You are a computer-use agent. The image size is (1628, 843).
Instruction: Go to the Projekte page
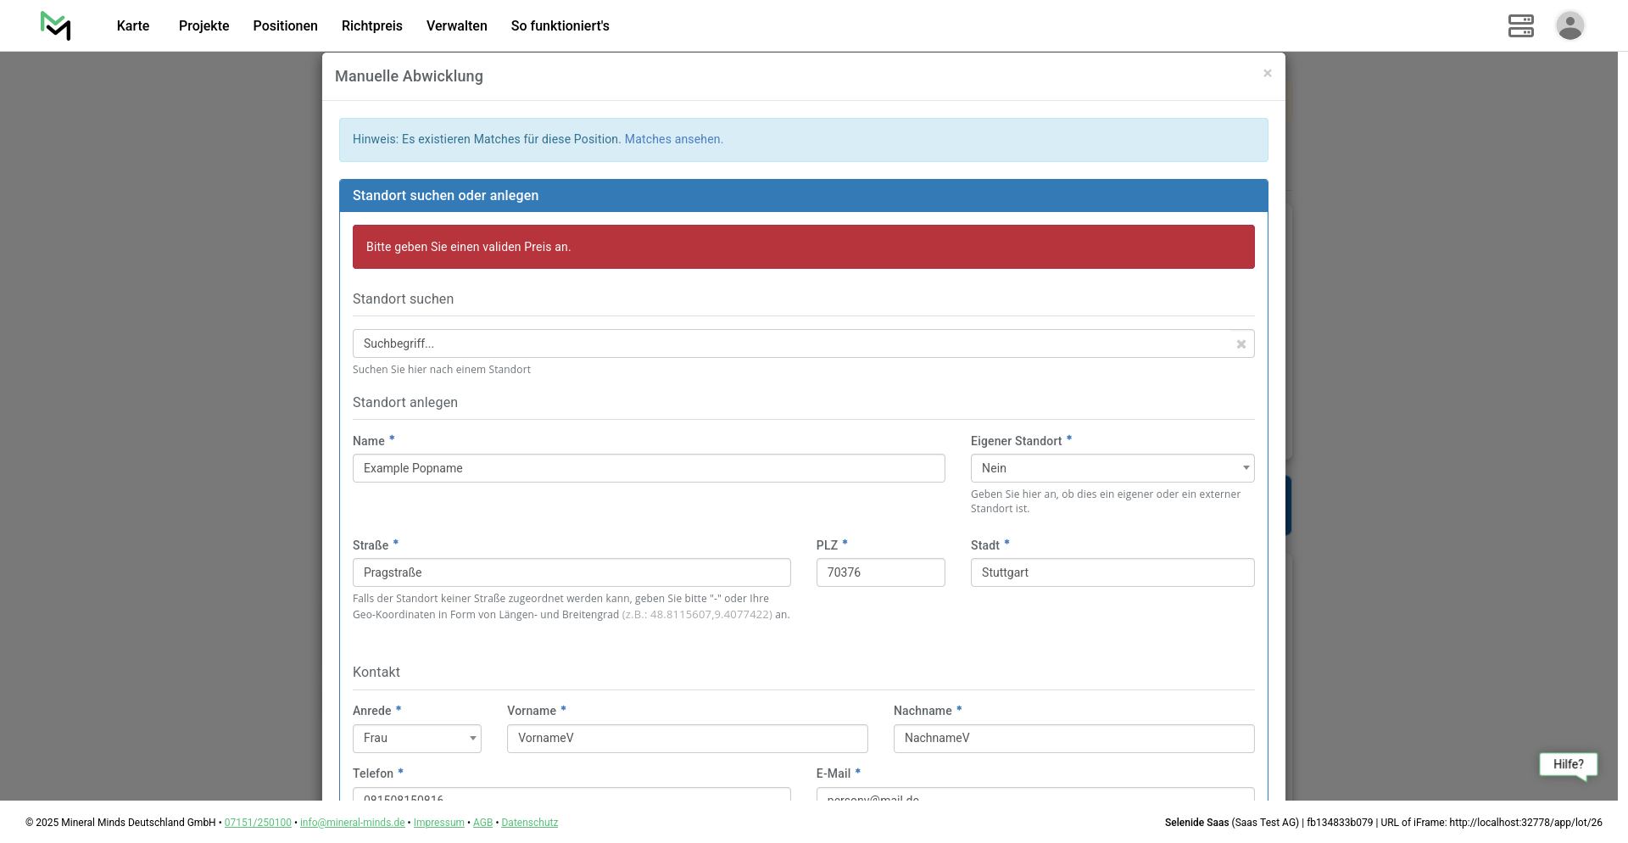coord(203,26)
